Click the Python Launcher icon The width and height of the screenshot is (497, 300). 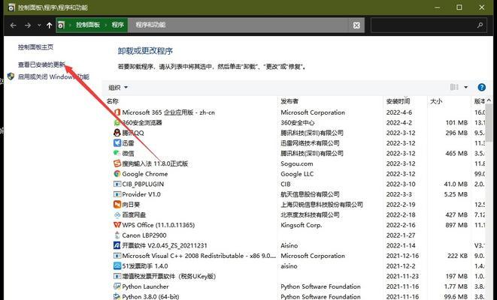(117, 286)
